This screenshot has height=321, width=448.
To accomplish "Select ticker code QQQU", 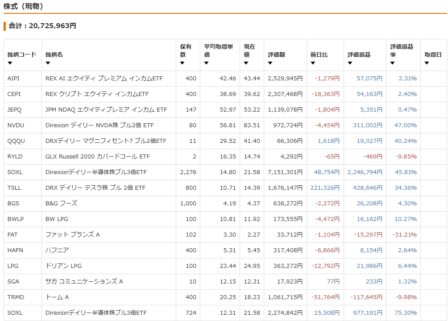I will pyautogui.click(x=16, y=141).
